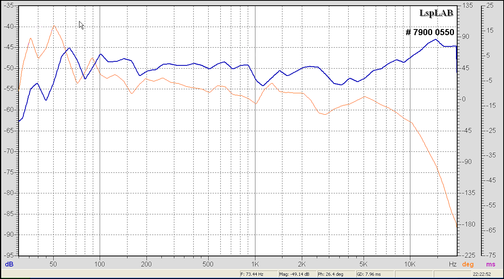The height and width of the screenshot is (279, 504).
Task: Click the LspLAB logo in the graph
Action: point(437,13)
